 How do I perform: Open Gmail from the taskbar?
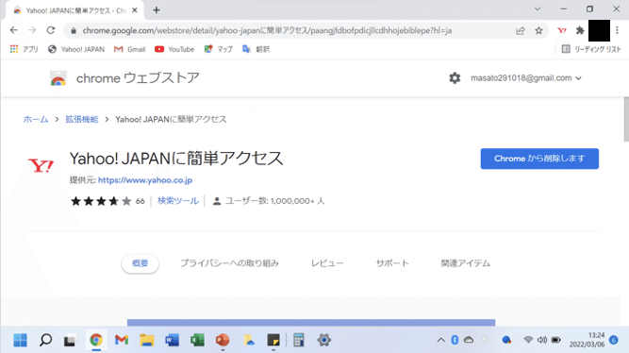pos(121,340)
